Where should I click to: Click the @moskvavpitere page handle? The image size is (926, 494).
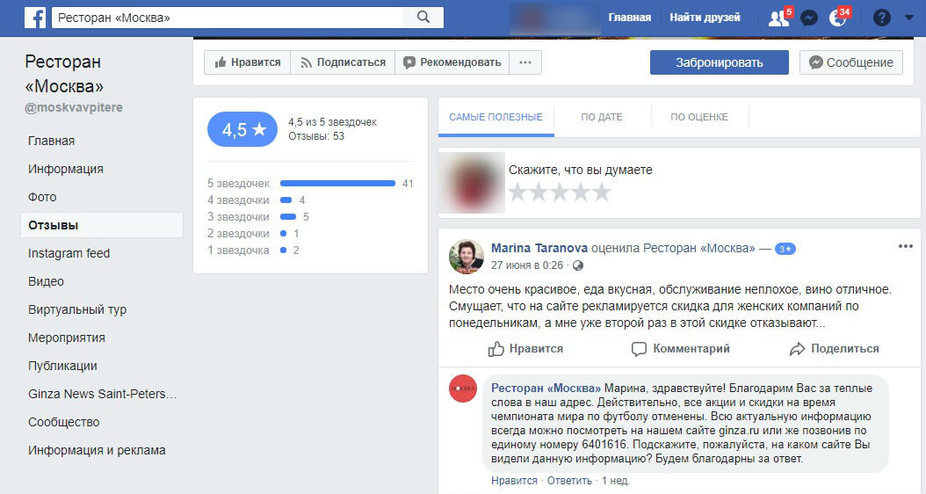[x=74, y=107]
